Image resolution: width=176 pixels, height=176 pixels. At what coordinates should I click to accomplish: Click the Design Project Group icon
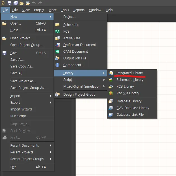(x=57, y=95)
